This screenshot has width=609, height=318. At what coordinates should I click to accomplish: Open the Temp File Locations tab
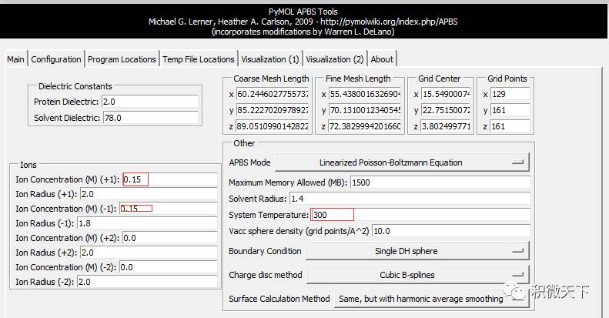[x=199, y=59]
